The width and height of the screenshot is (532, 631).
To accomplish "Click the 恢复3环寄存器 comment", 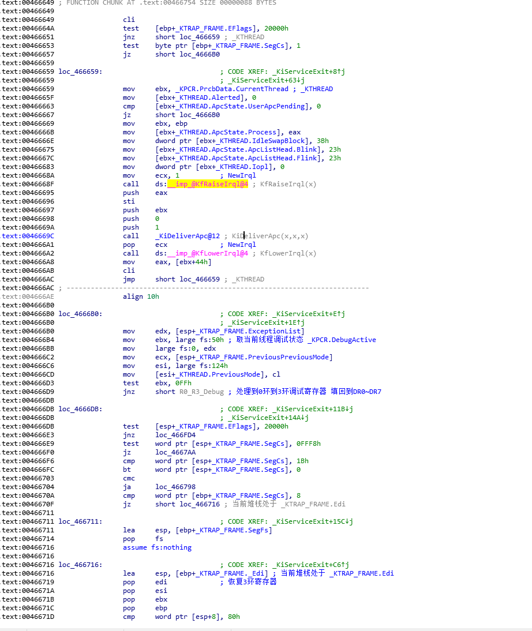I will 253,582.
